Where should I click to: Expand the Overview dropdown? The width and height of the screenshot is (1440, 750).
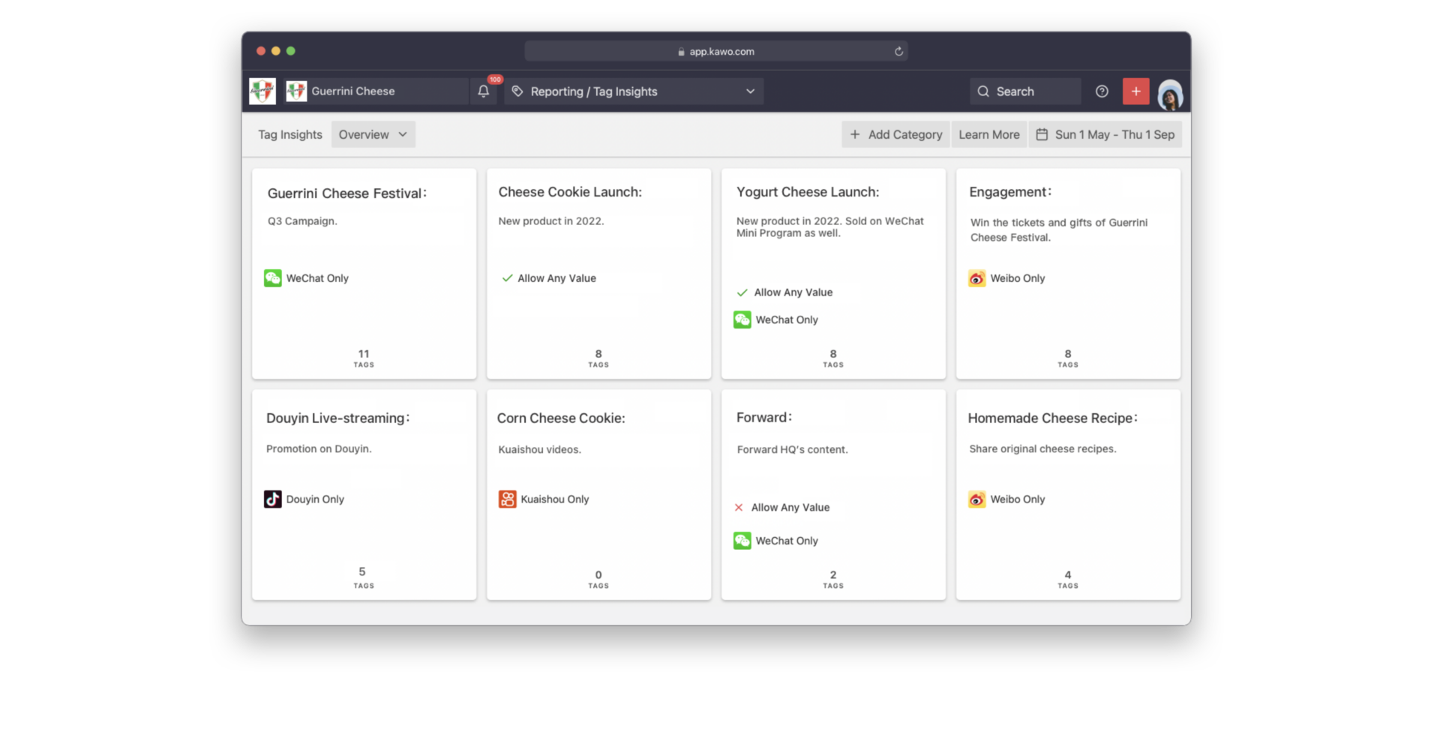point(373,135)
